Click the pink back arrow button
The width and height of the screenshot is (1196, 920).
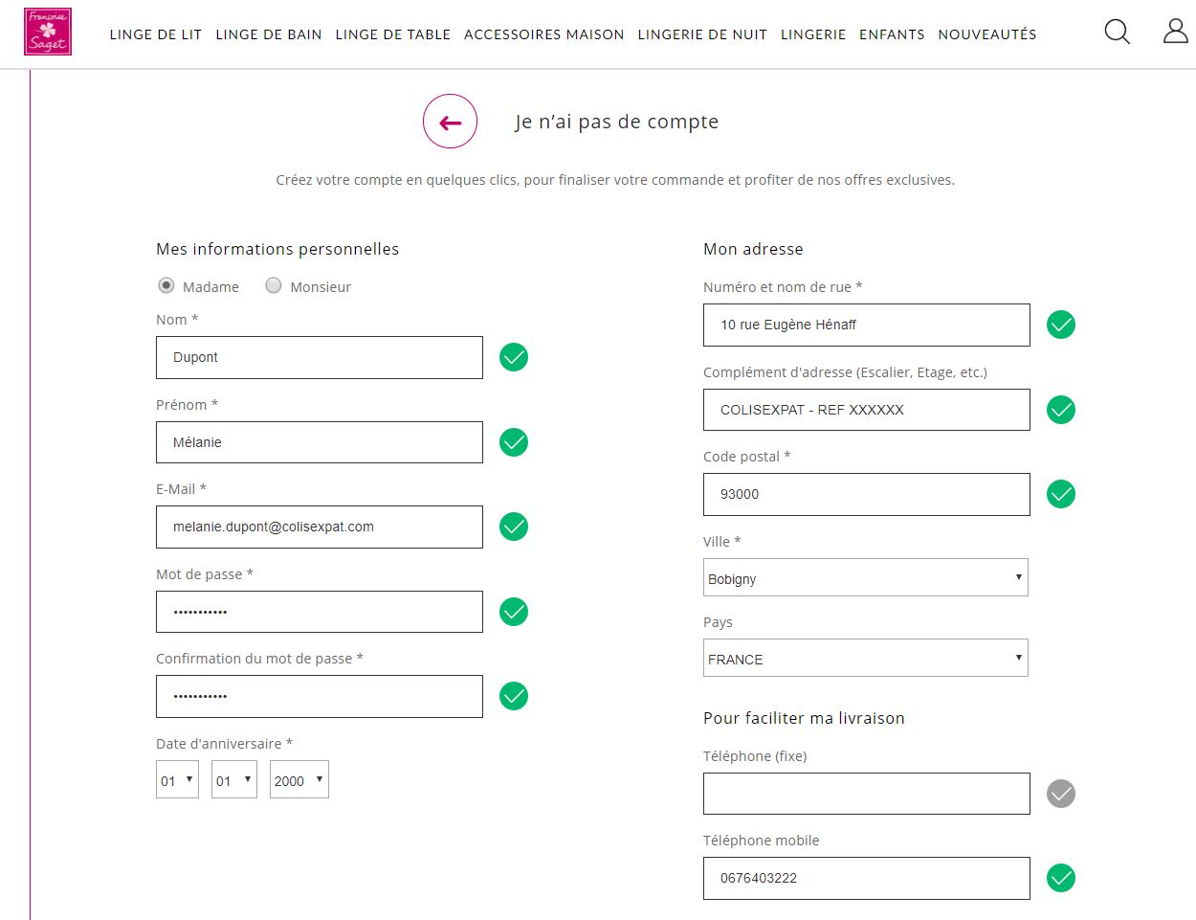point(450,122)
